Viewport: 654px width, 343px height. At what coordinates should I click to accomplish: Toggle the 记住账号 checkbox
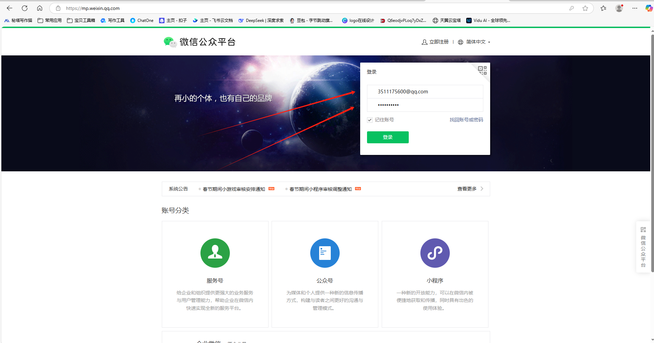(x=370, y=120)
